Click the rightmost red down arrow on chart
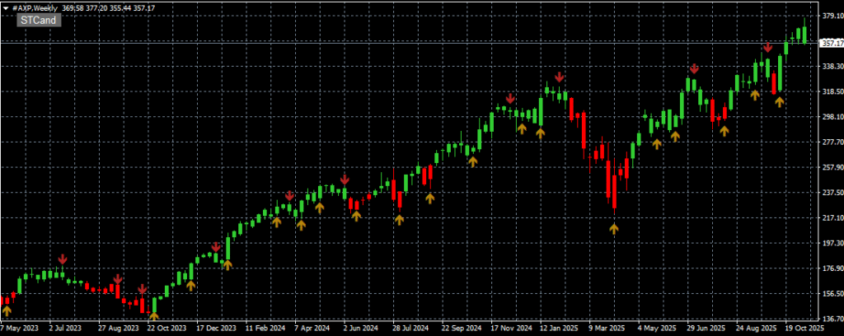844x336 pixels. [x=767, y=49]
